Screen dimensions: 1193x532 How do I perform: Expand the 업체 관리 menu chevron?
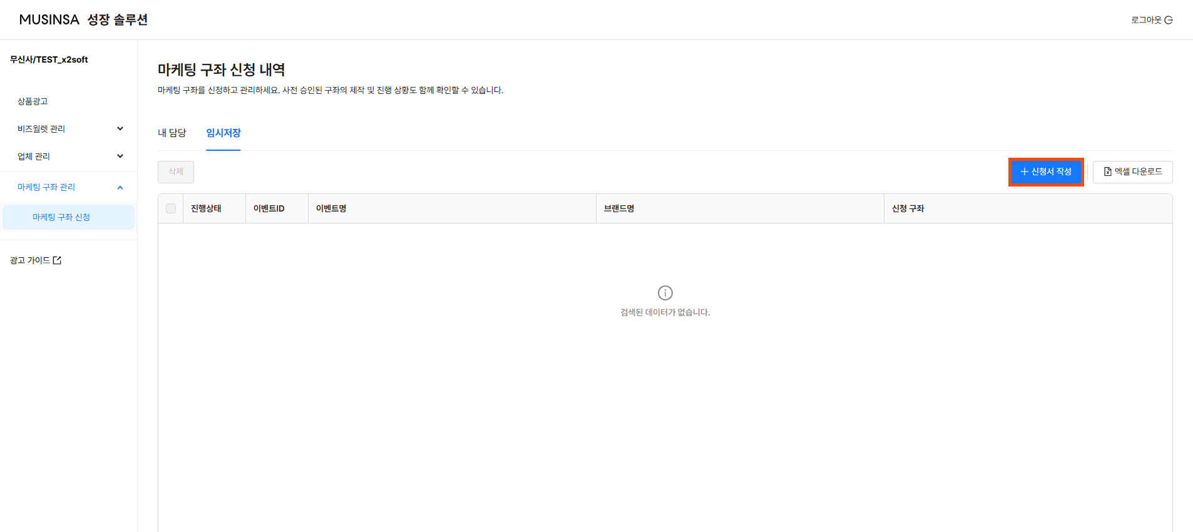click(x=120, y=156)
